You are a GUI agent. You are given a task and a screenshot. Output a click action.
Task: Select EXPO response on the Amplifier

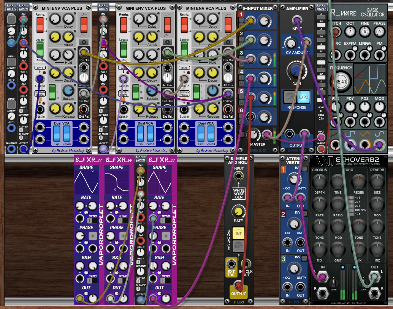point(303,97)
